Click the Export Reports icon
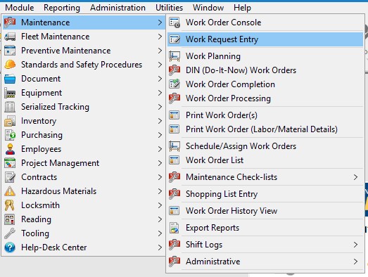 [175, 228]
